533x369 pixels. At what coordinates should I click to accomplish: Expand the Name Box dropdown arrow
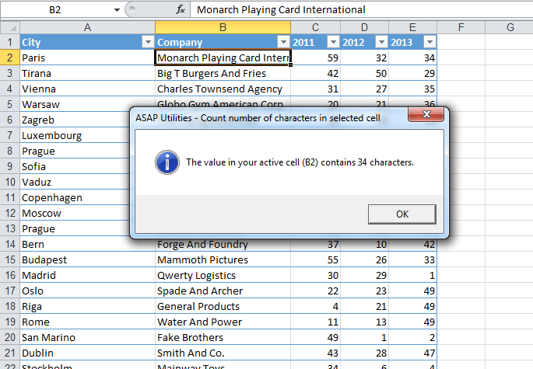116,10
